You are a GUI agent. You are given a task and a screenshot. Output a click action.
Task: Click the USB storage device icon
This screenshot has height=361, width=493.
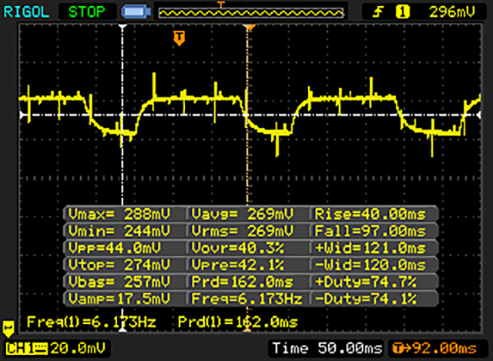[x=136, y=12]
